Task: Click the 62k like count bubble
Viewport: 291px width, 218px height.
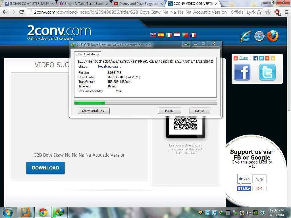Action: [x=244, y=179]
